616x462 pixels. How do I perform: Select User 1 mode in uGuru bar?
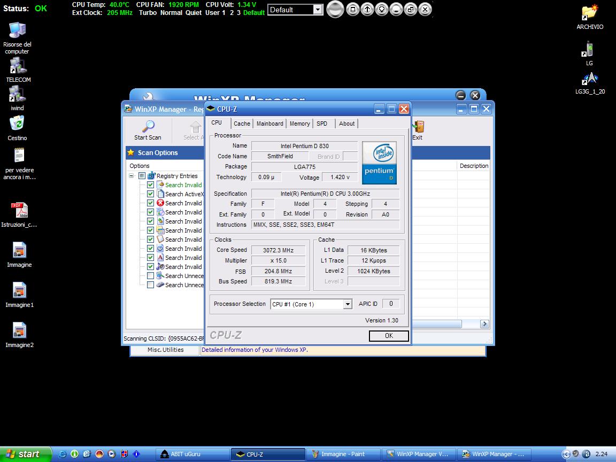click(x=215, y=13)
